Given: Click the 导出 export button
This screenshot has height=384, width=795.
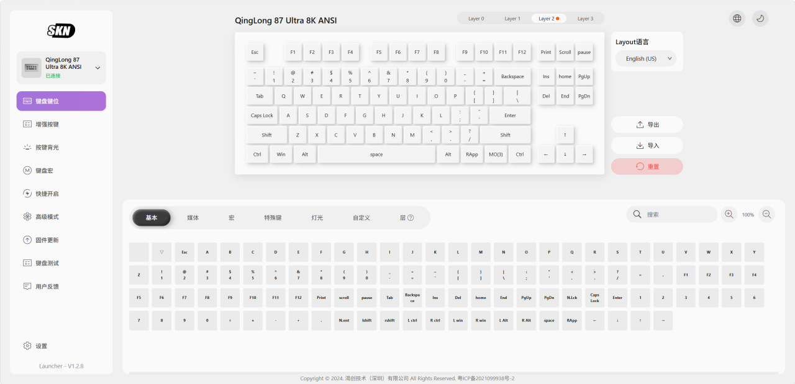Looking at the screenshot, I should (x=647, y=125).
